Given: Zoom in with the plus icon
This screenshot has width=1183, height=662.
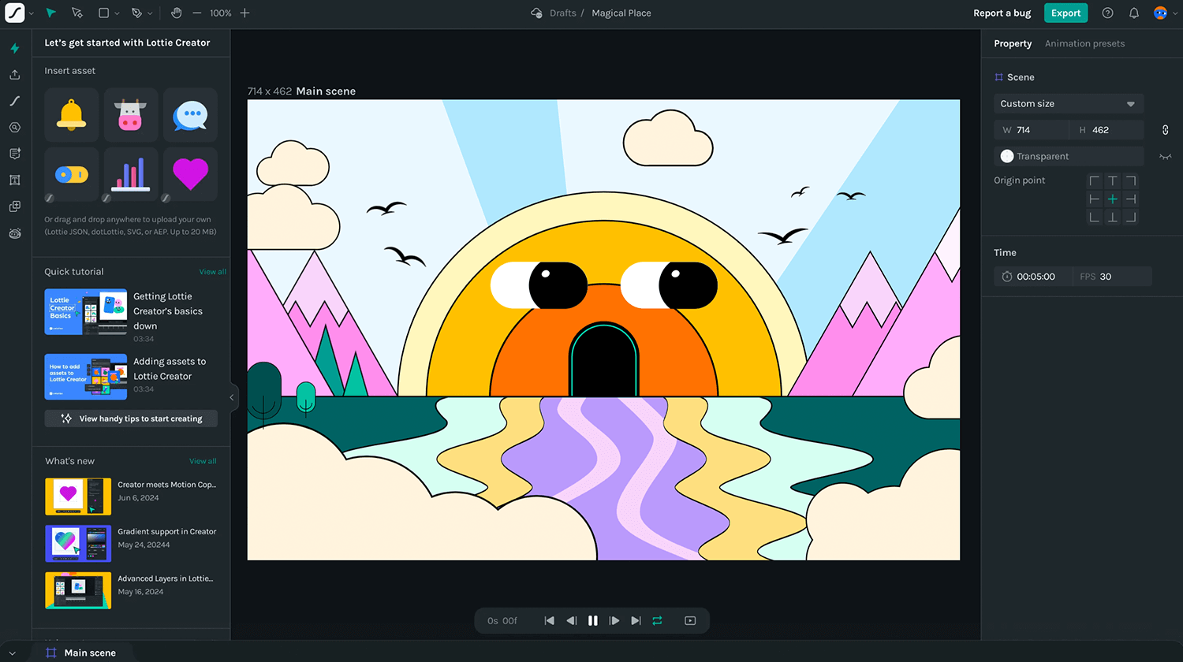Looking at the screenshot, I should [x=244, y=13].
